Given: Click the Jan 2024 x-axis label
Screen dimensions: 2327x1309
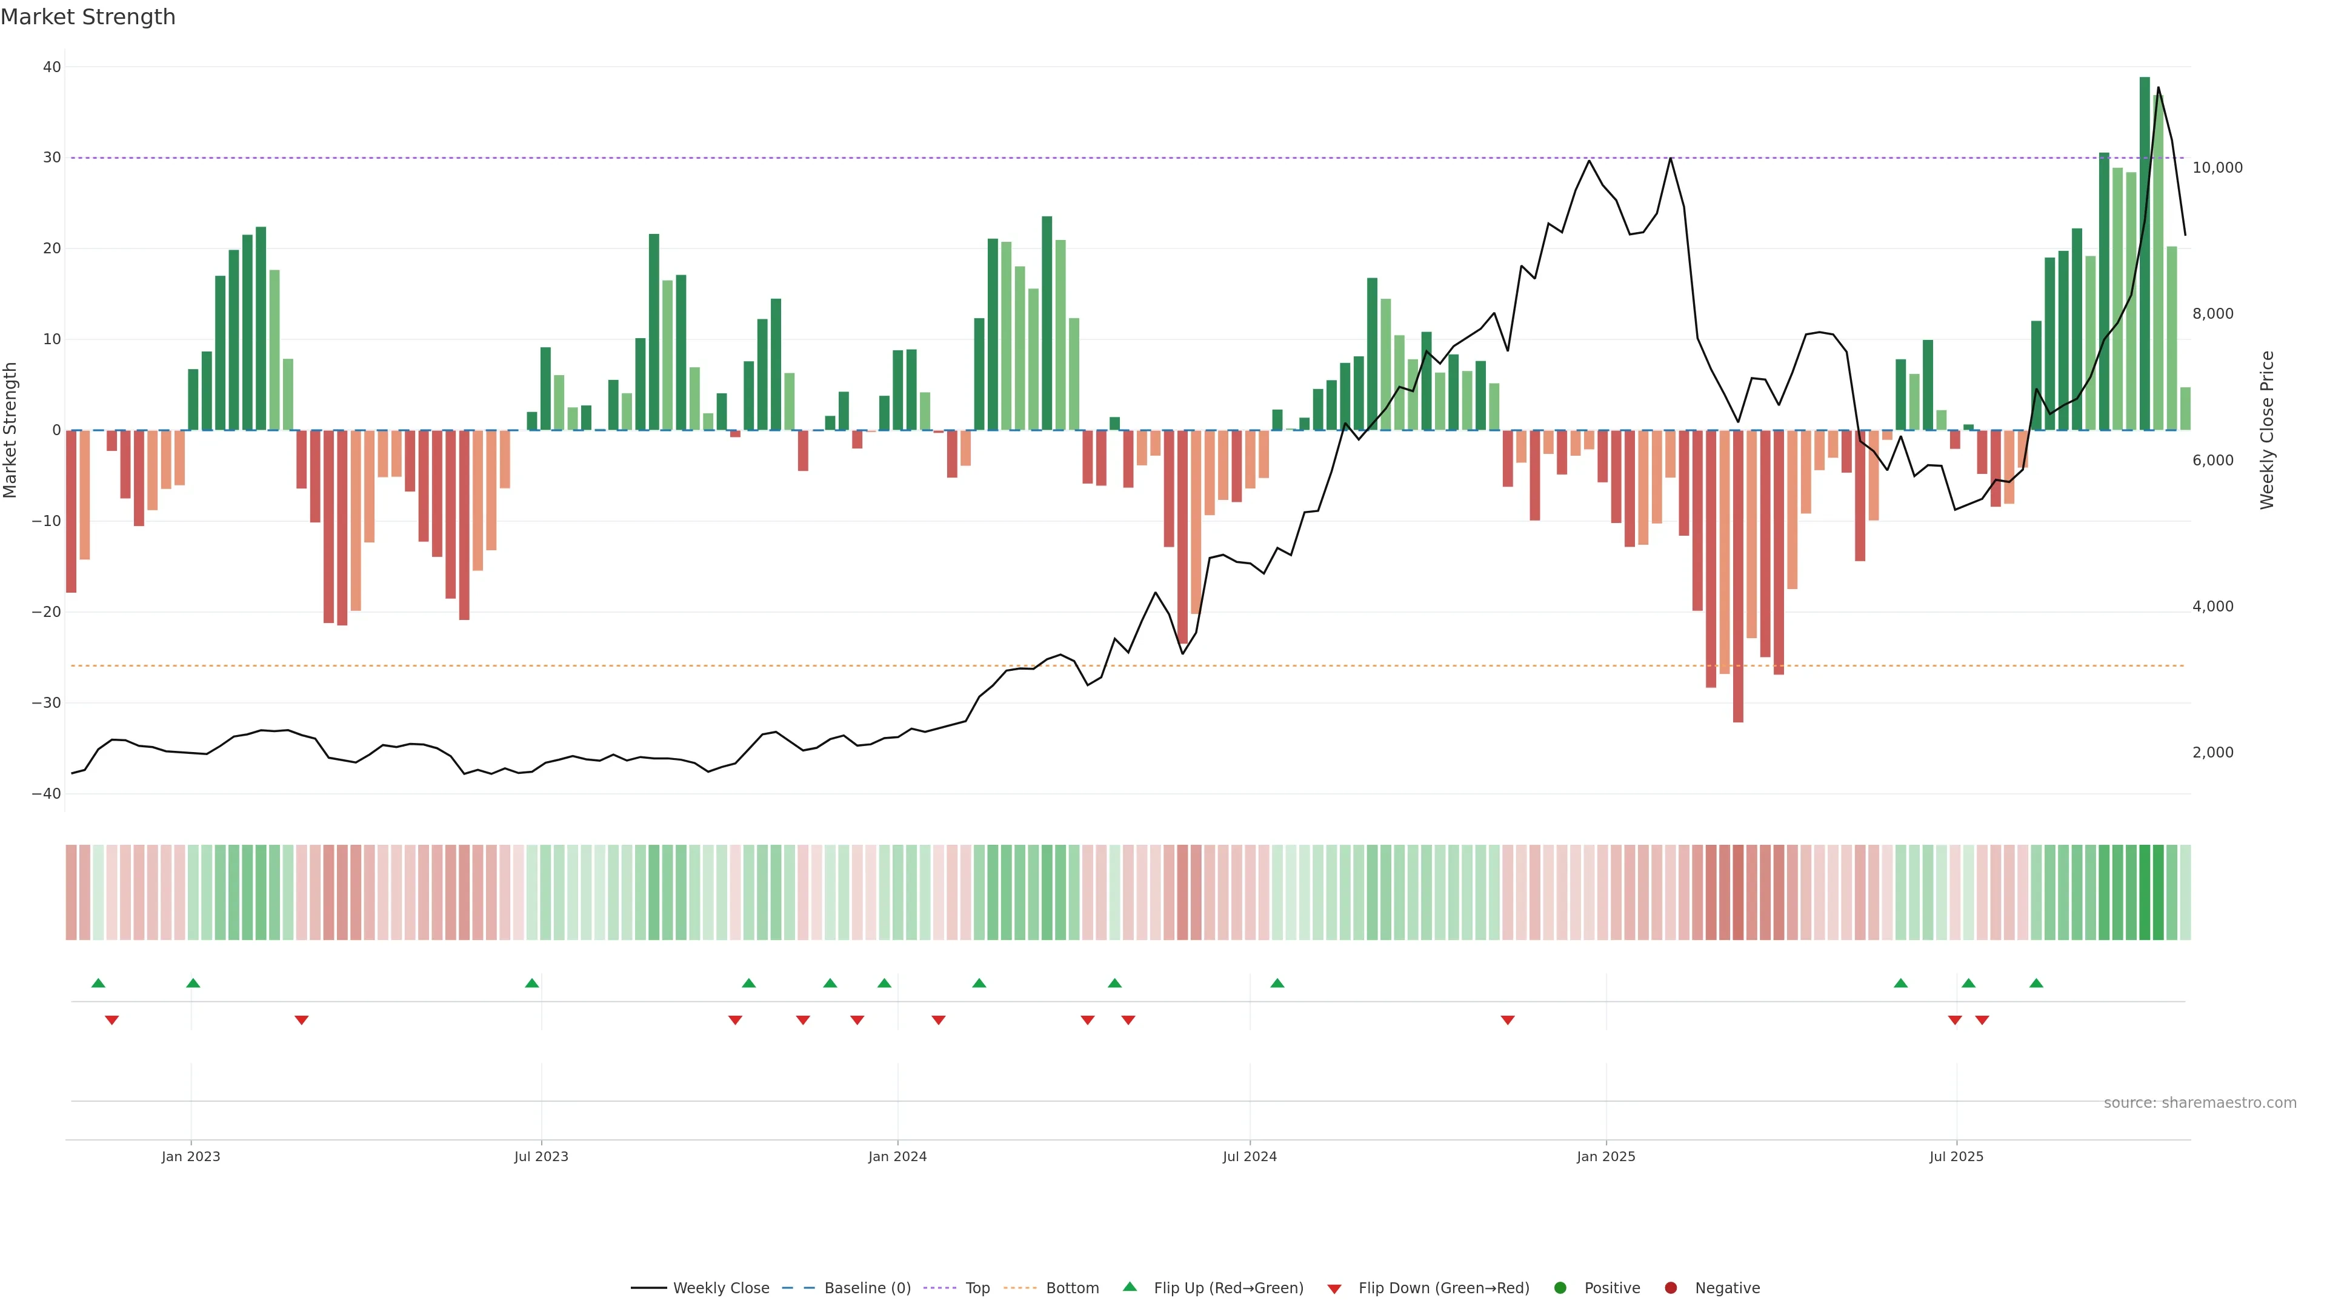Looking at the screenshot, I should click(x=897, y=1156).
